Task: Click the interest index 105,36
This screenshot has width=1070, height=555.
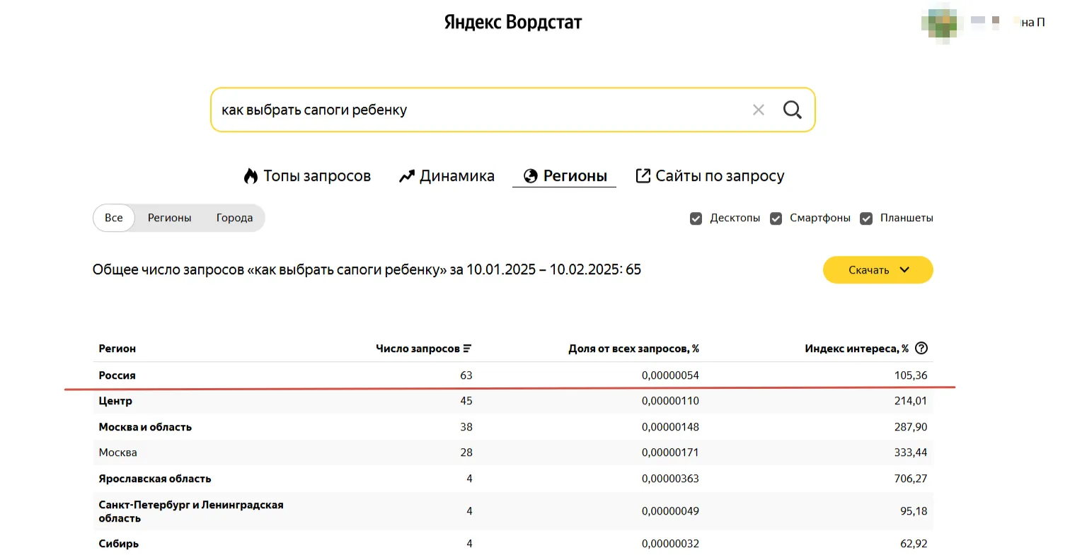Action: [911, 375]
